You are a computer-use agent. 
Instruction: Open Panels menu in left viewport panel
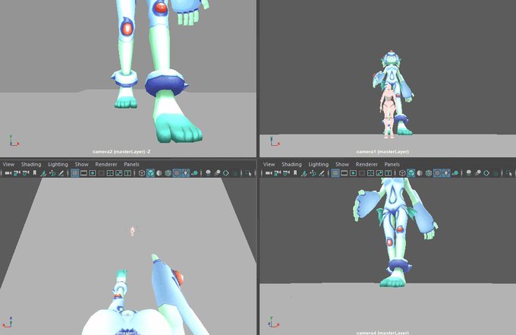(x=131, y=164)
